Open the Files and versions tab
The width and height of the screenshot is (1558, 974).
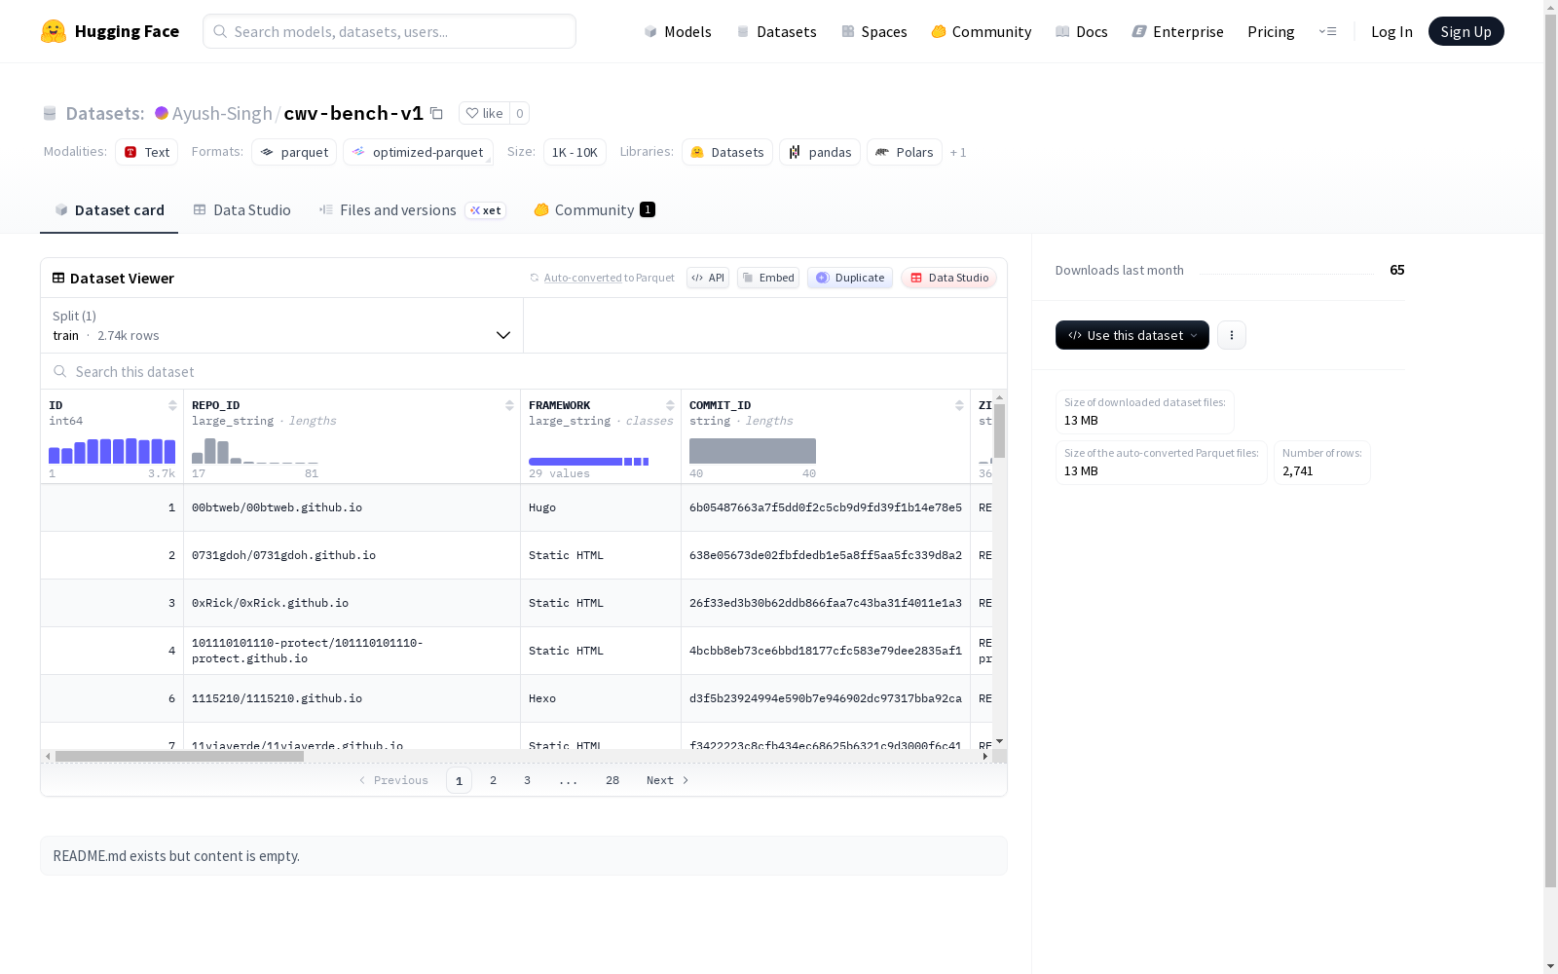(x=412, y=210)
